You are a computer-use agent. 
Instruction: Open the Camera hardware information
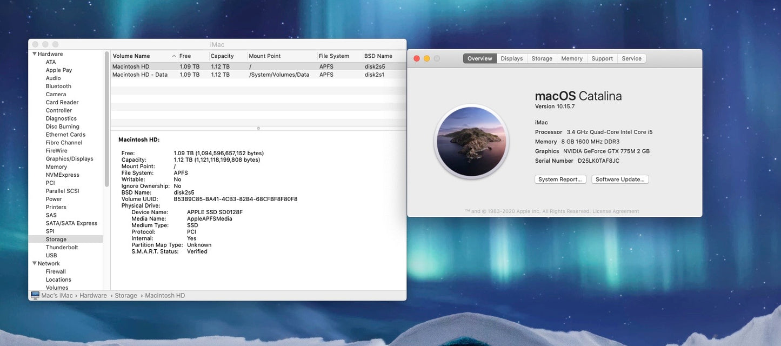pos(56,94)
